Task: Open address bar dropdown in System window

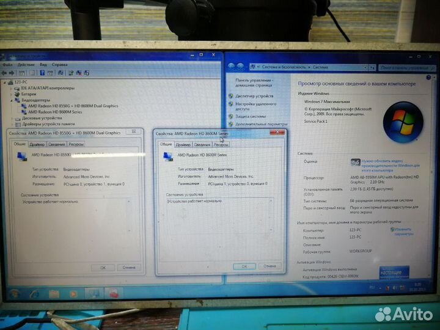Action: [365, 68]
